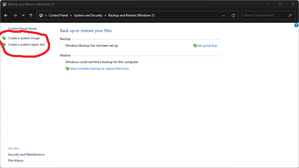Click the refresh icon in address bar
Image resolution: width=299 pixels, height=168 pixels.
(x=233, y=15)
